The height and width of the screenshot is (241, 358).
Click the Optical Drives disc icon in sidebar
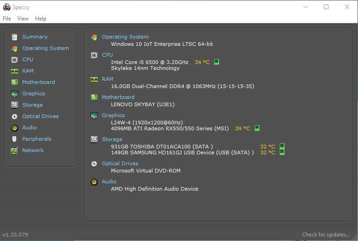pos(15,116)
